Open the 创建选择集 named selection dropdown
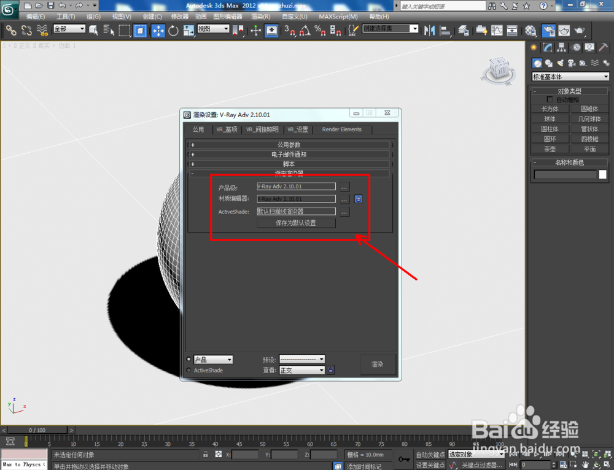Image resolution: width=614 pixels, height=470 pixels. [391, 29]
